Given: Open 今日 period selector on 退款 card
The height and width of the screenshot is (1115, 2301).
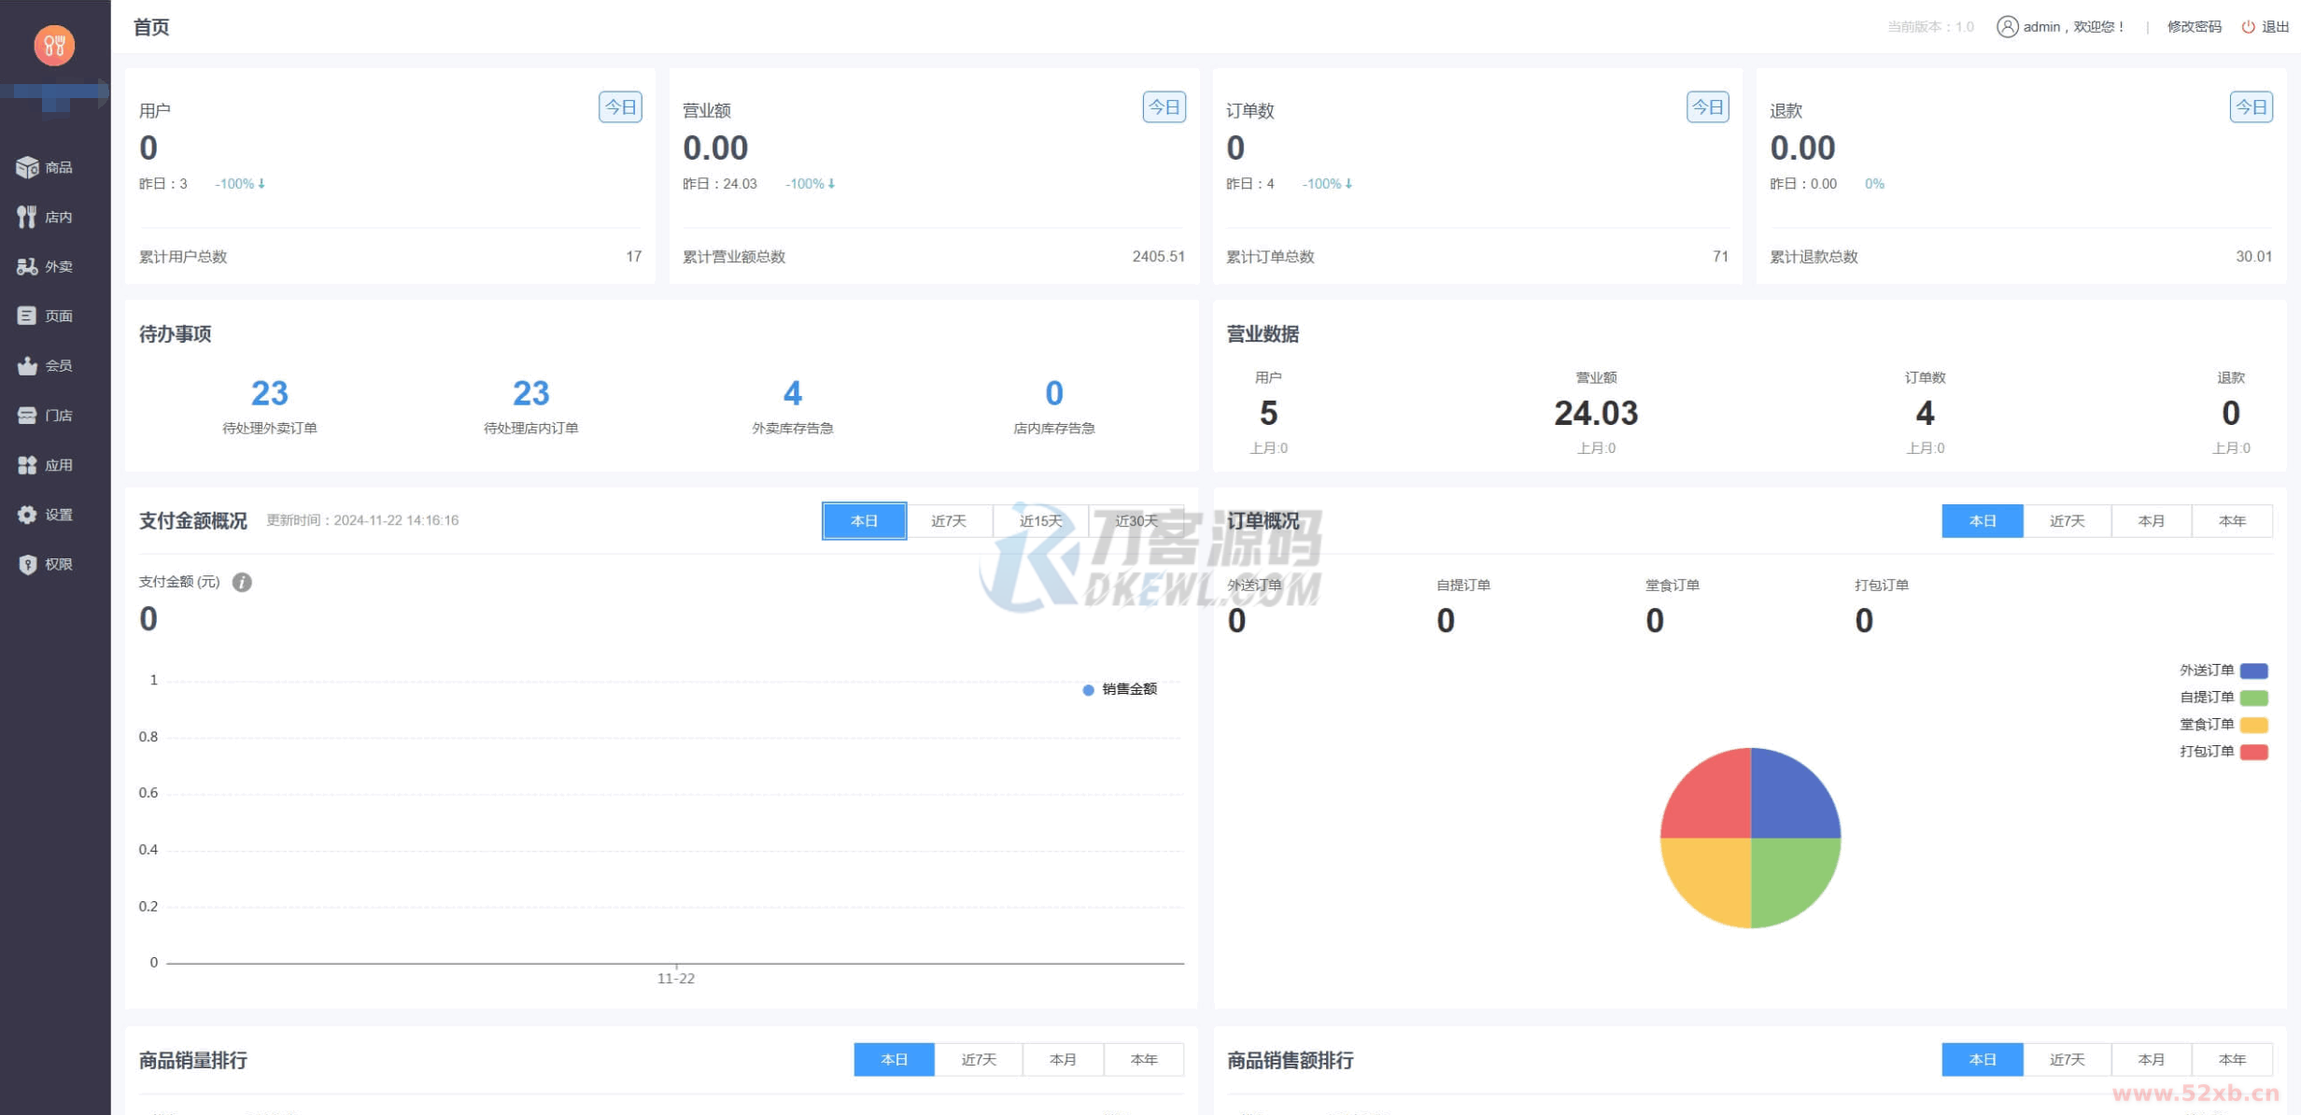Looking at the screenshot, I should point(2251,107).
